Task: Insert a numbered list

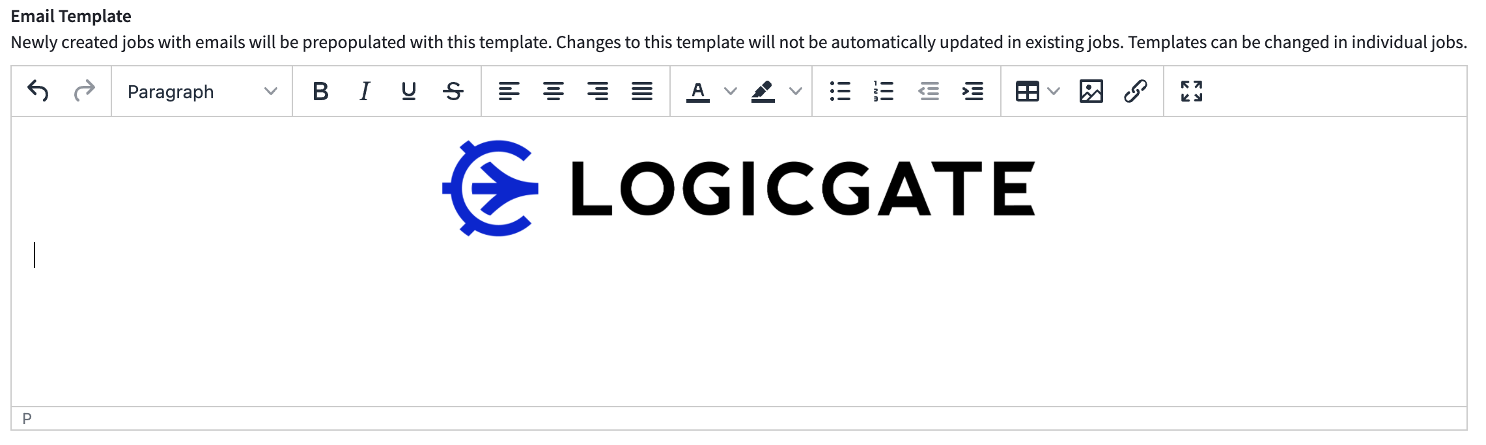Action: pos(884,91)
